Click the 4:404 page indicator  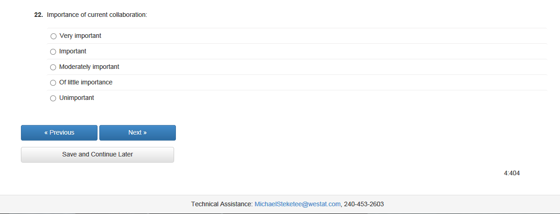coord(512,173)
